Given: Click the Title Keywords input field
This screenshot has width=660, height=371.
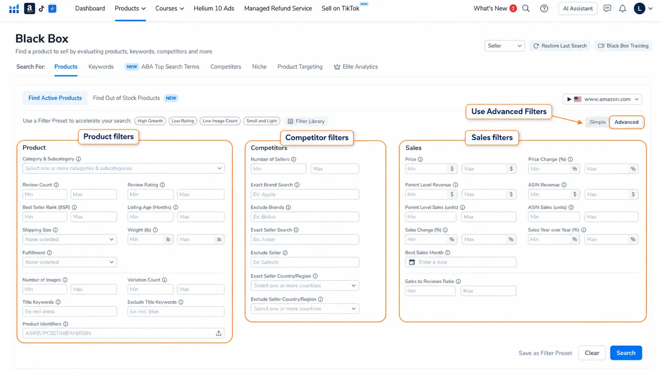Looking at the screenshot, I should [x=69, y=311].
